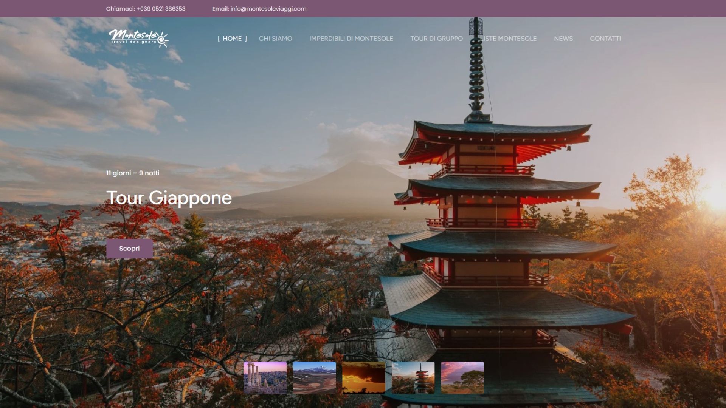Open the CONTATTI page
Screen dimensions: 726x408
pyautogui.click(x=605, y=39)
